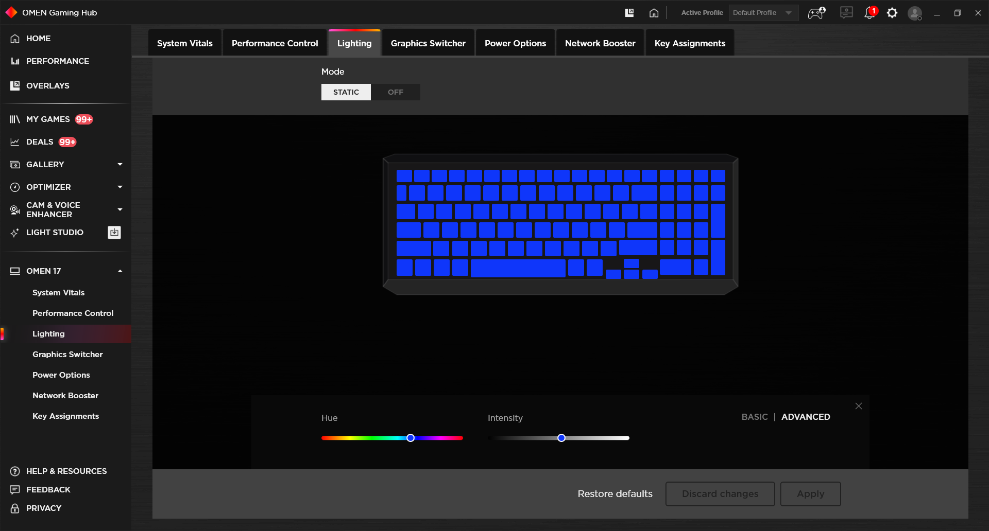
Task: Open settings gear in title bar
Action: click(892, 13)
